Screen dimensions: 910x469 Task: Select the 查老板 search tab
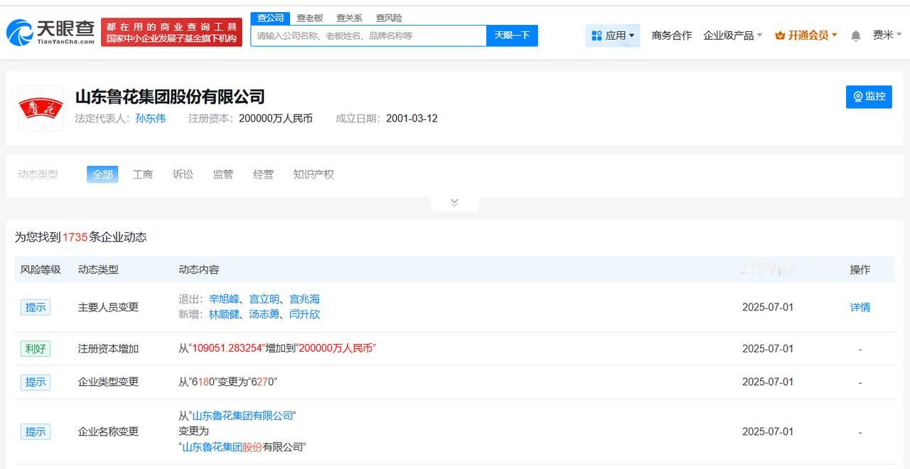pos(310,18)
